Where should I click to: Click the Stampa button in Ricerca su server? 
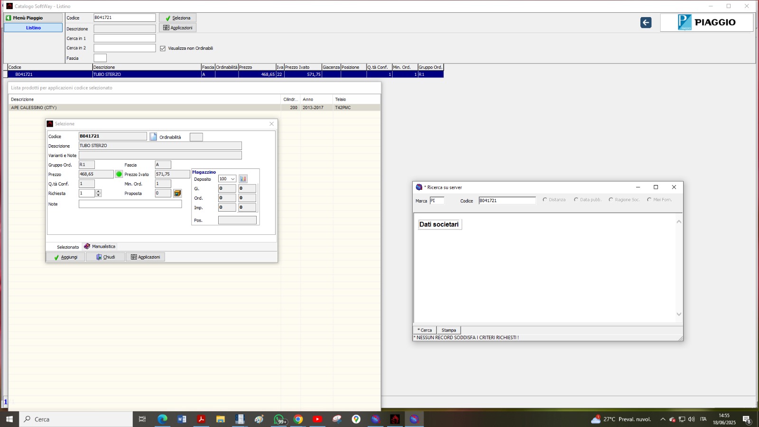pos(448,330)
